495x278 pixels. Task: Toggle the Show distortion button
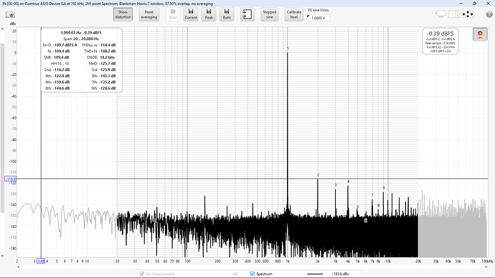(123, 14)
